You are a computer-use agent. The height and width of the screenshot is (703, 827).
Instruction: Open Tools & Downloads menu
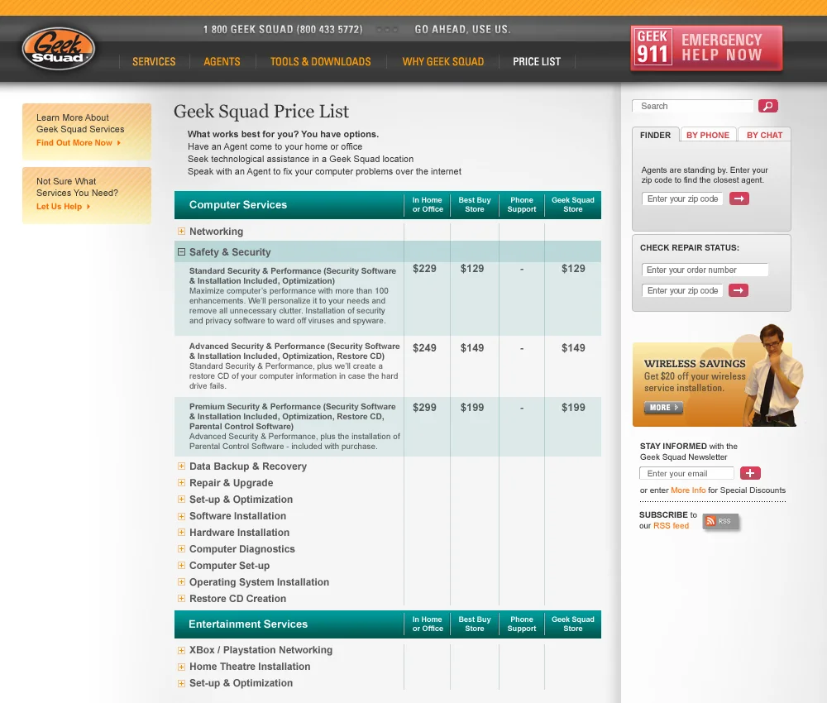[321, 62]
